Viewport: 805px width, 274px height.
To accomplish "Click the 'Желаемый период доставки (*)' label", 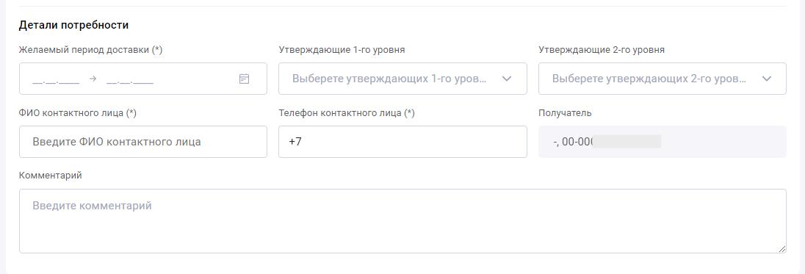I will coord(91,50).
